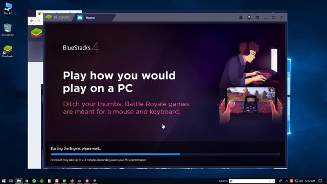Click the Home tab icon

(80, 18)
